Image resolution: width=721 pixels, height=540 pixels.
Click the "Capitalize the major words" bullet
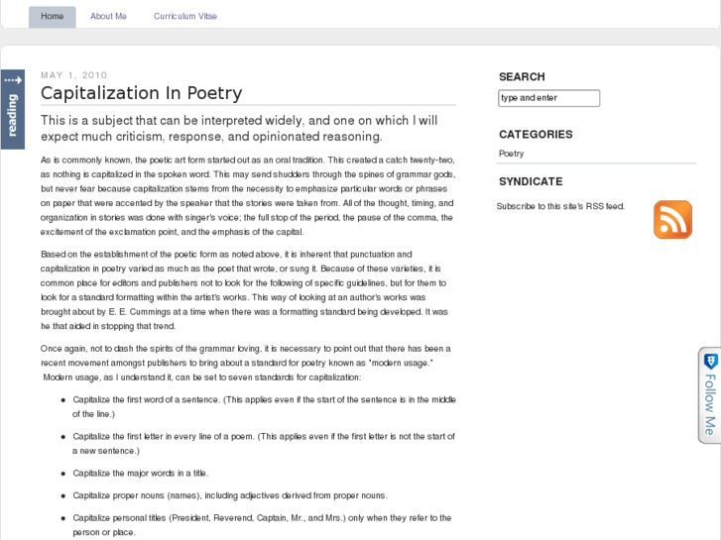pos(141,474)
